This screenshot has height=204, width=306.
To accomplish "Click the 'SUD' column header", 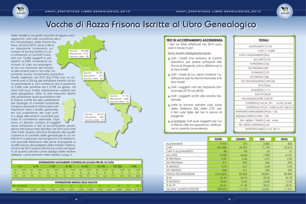I will 262,139.
